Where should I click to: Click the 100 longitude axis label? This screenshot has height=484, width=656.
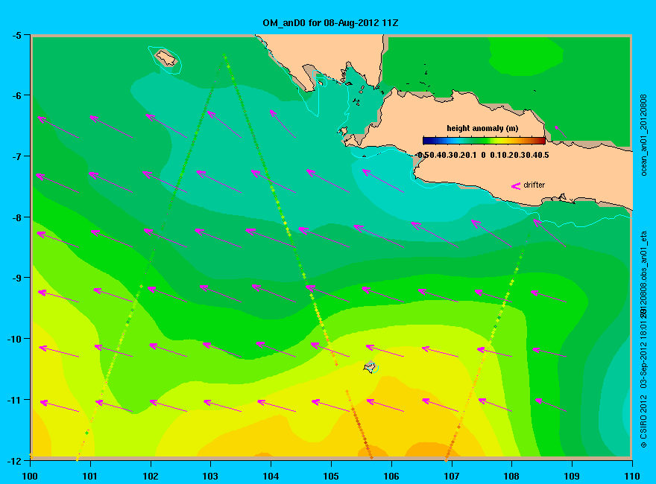pyautogui.click(x=30, y=476)
